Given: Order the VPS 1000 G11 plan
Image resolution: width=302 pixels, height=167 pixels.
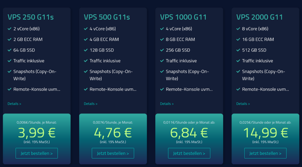Looking at the screenshot, I should [x=189, y=153].
